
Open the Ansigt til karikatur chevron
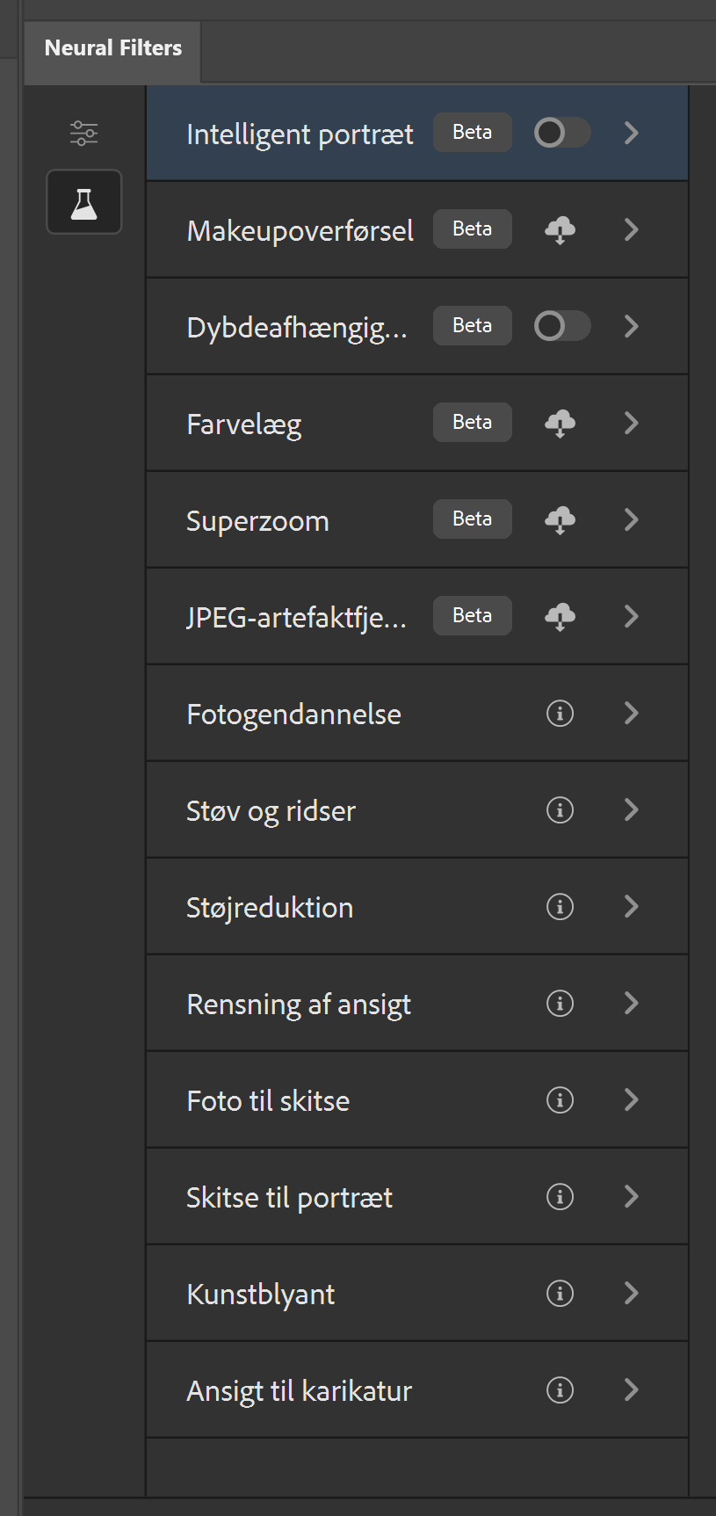click(x=631, y=1390)
